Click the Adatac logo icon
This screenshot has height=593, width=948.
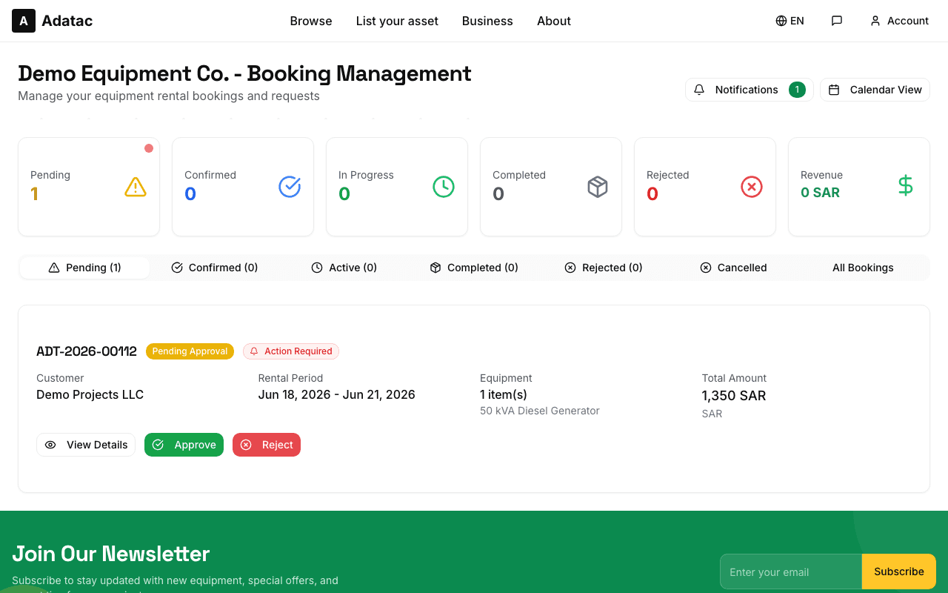24,21
